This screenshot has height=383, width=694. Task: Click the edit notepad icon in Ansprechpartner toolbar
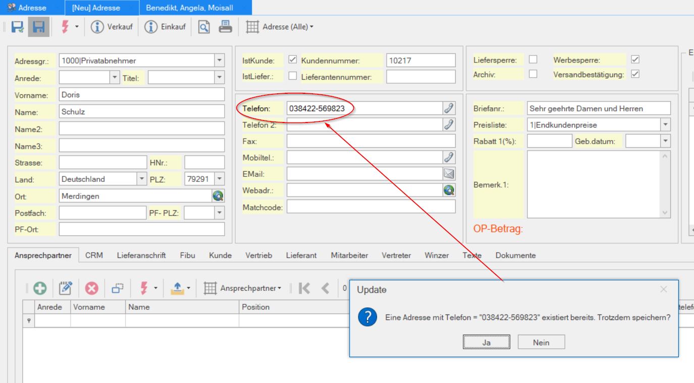coord(66,289)
